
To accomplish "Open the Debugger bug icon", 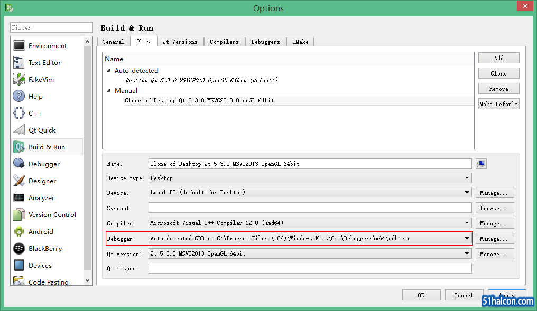I will [x=19, y=164].
